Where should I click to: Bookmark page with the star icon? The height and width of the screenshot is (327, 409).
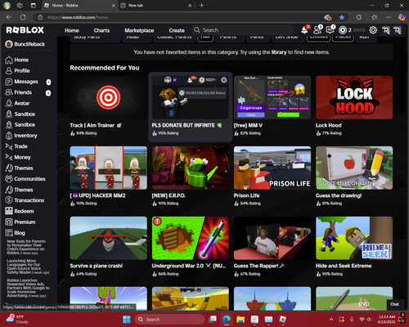342,17
